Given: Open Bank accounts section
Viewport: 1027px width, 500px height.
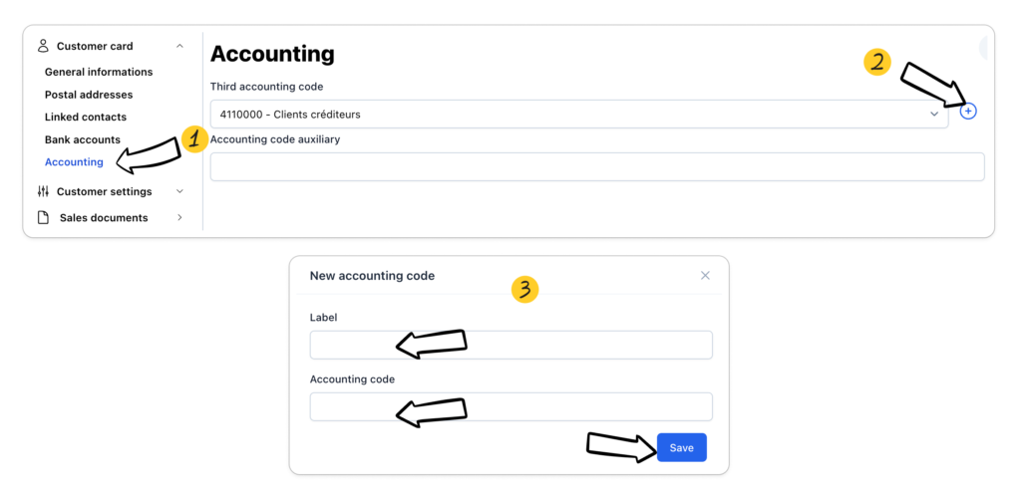Looking at the screenshot, I should 83,139.
